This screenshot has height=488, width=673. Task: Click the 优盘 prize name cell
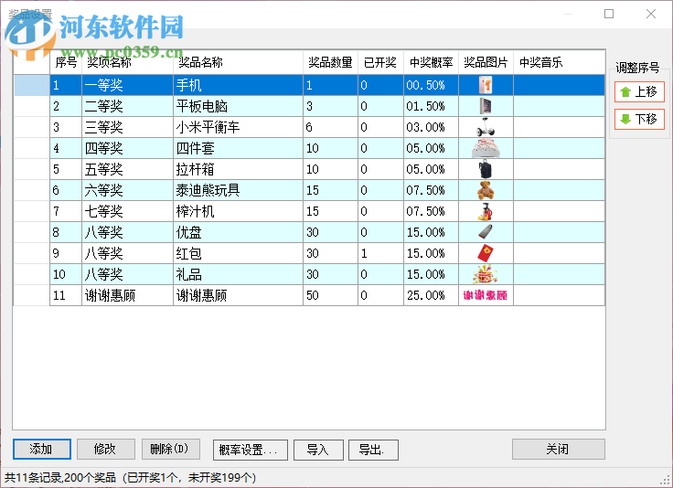(x=238, y=232)
